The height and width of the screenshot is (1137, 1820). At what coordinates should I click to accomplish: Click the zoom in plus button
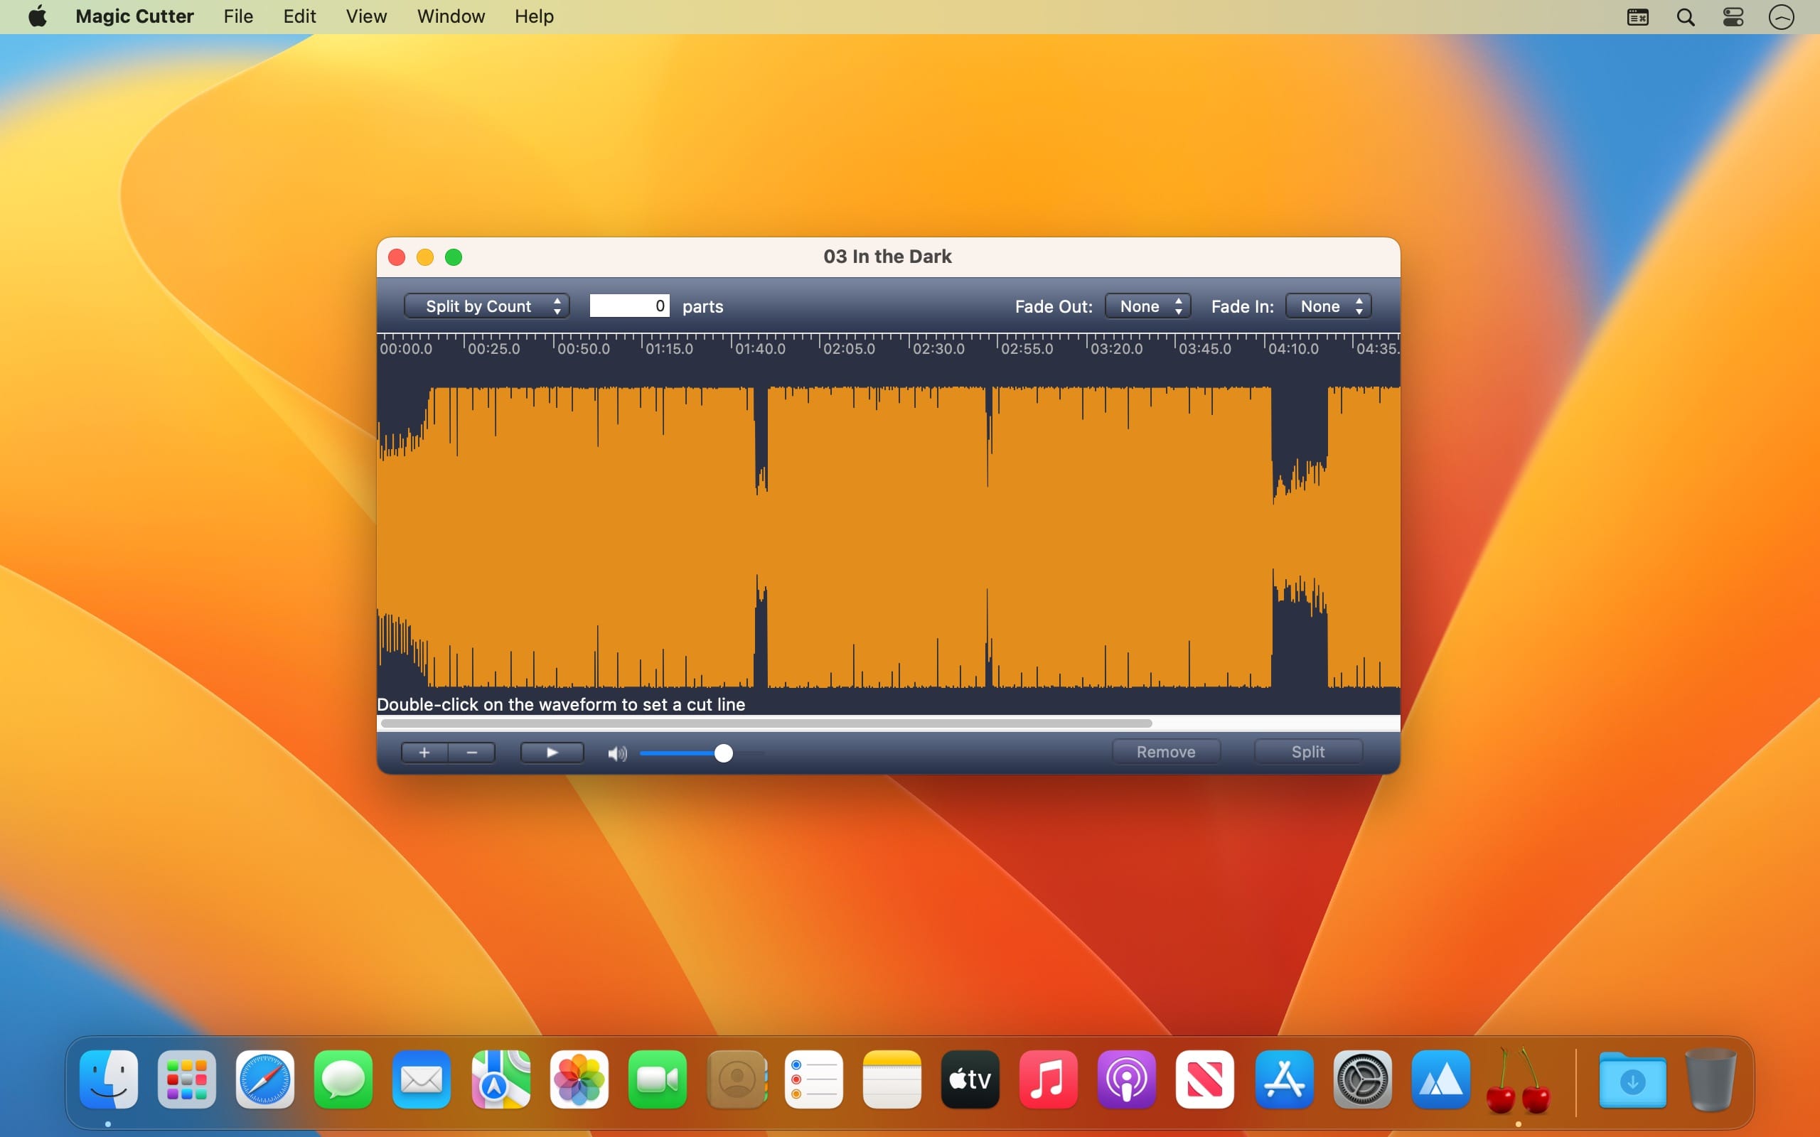[x=424, y=753]
